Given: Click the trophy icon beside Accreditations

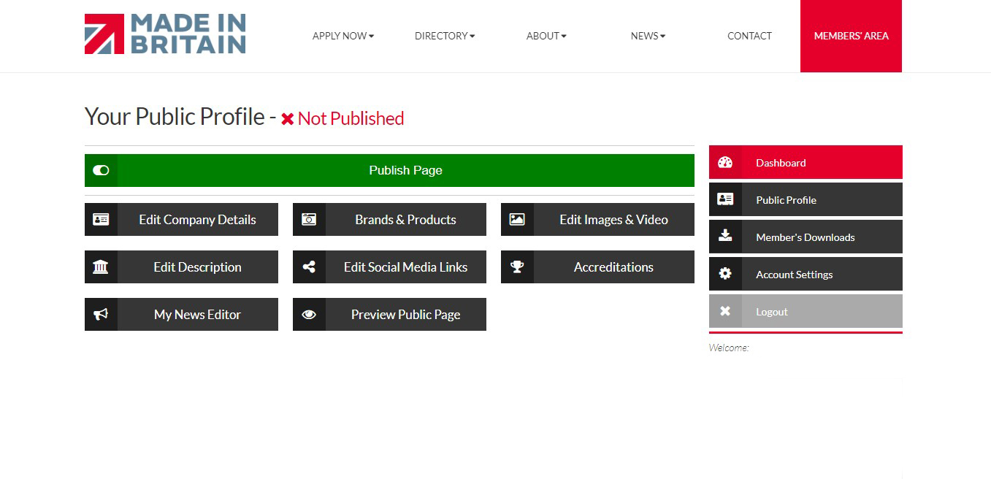Looking at the screenshot, I should point(517,267).
